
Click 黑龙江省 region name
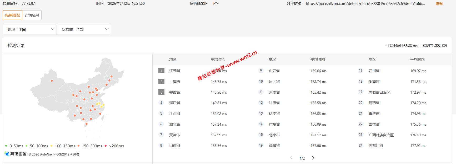tap(376, 146)
